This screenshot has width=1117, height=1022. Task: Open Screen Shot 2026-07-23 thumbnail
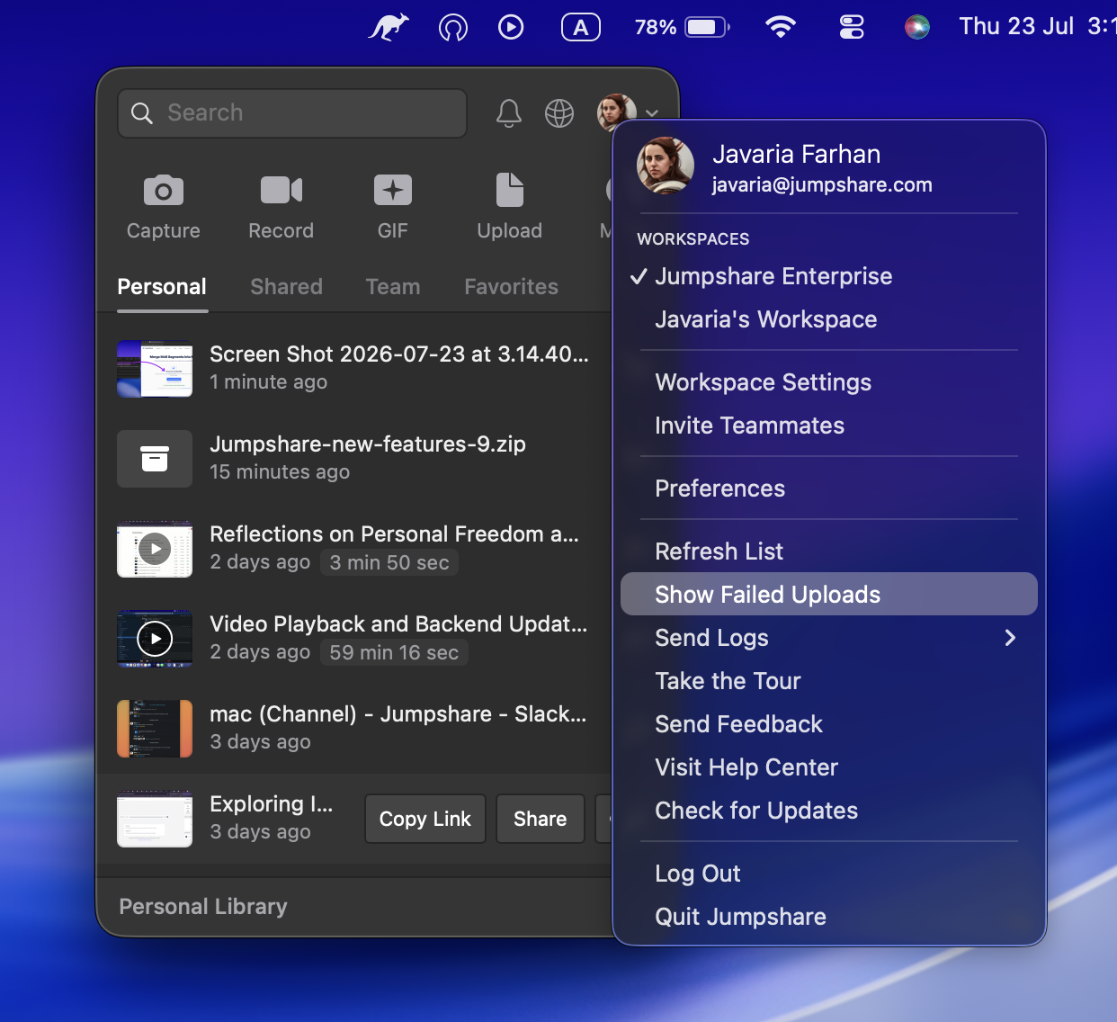tap(155, 369)
